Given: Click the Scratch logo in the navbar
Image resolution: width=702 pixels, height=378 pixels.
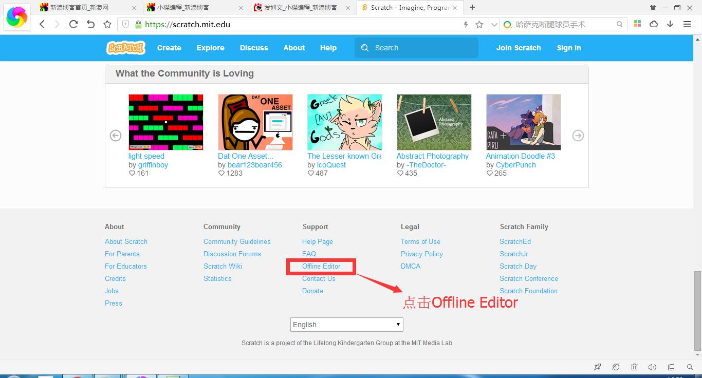Looking at the screenshot, I should pos(126,48).
